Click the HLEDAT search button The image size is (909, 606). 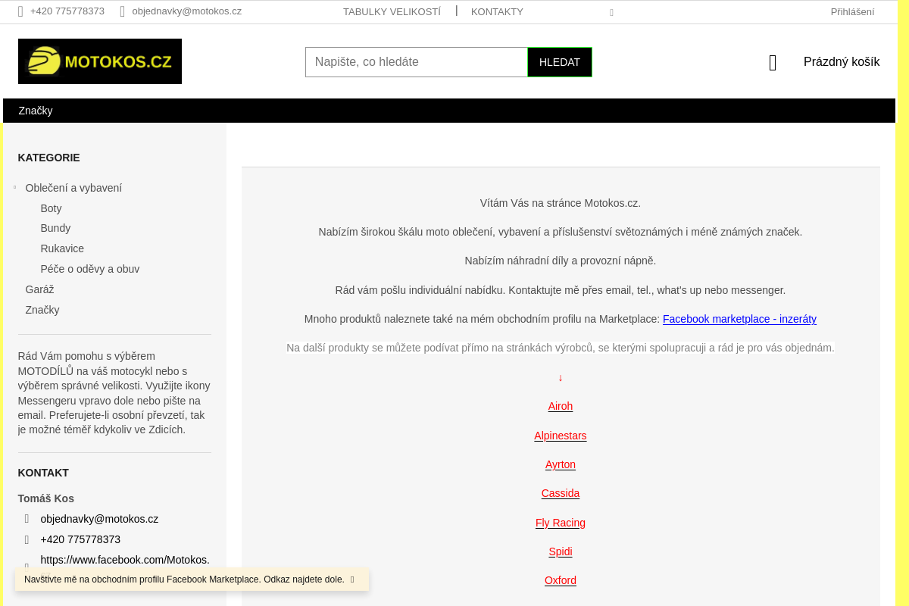[560, 62]
